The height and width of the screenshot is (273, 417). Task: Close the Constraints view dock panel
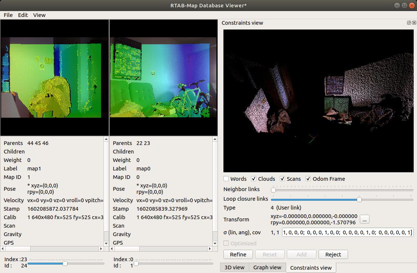(x=414, y=23)
